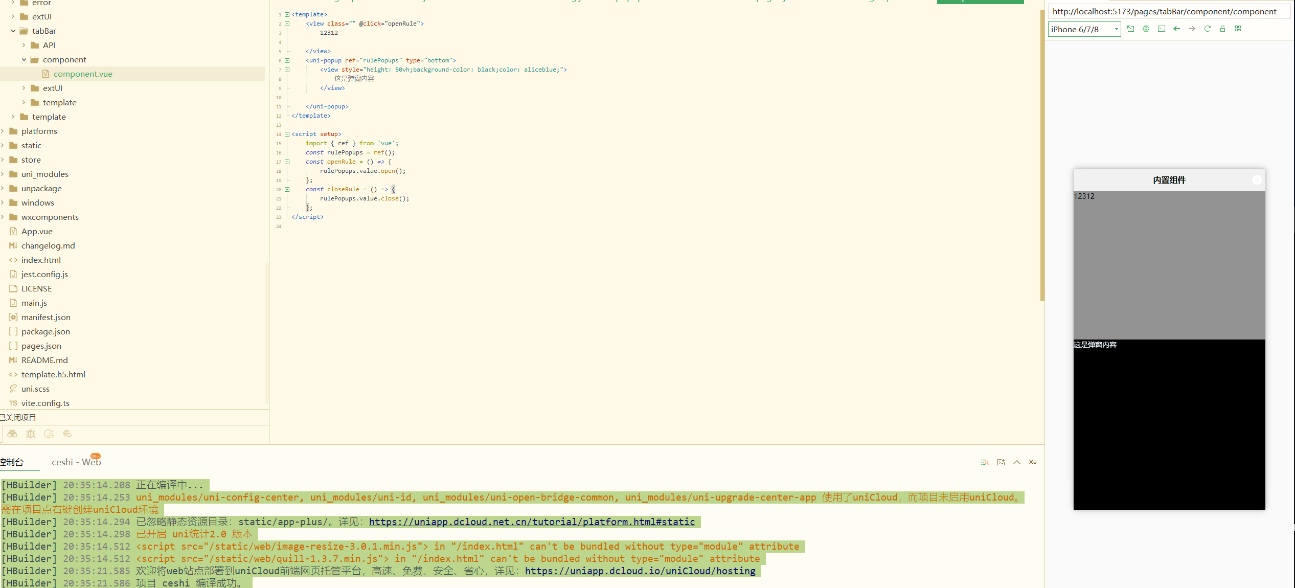The width and height of the screenshot is (1295, 588).
Task: Click the console log search icon
Action: (x=985, y=462)
